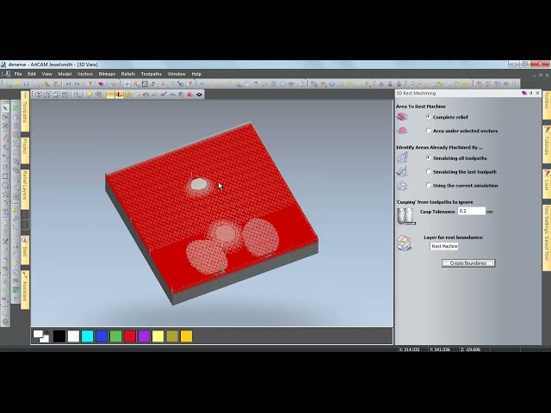Click the Complete relief illustration icon
This screenshot has width=551, height=413.
[402, 117]
